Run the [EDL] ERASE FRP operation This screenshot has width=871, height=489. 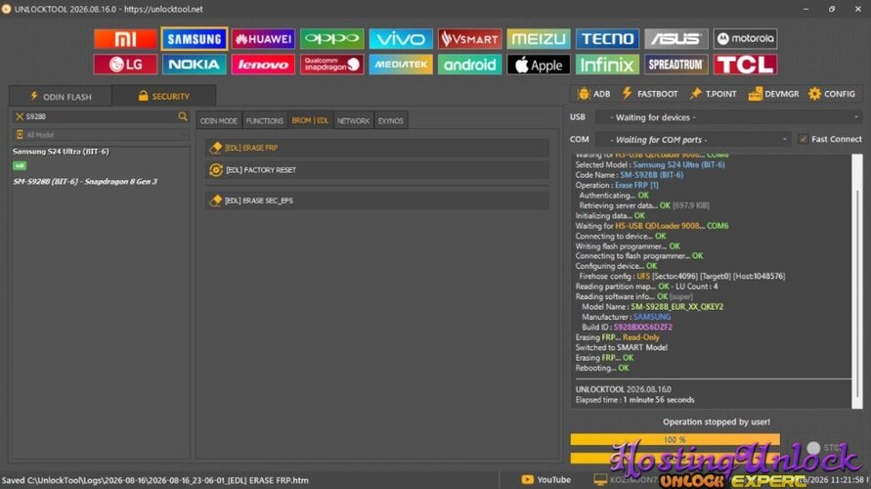(376, 148)
